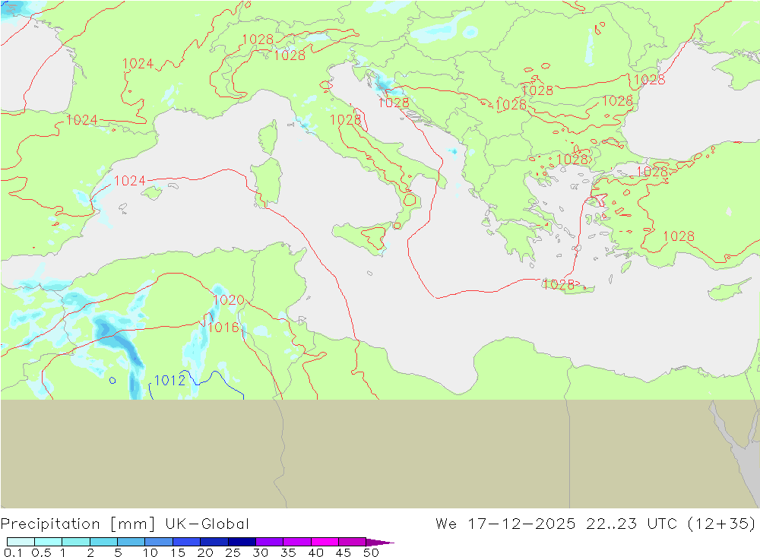Click the '40' legend scale value
This screenshot has width=760, height=557.
[x=316, y=552]
